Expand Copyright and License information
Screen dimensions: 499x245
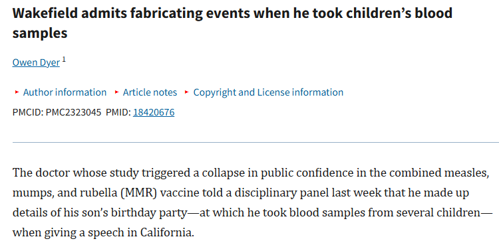pos(268,92)
